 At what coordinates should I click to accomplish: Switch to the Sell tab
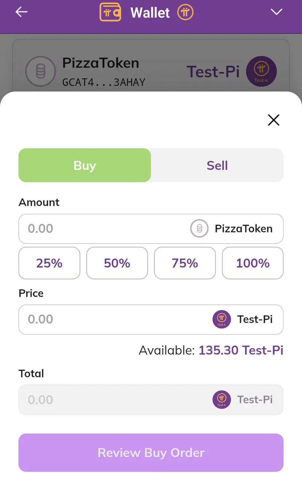tap(217, 165)
